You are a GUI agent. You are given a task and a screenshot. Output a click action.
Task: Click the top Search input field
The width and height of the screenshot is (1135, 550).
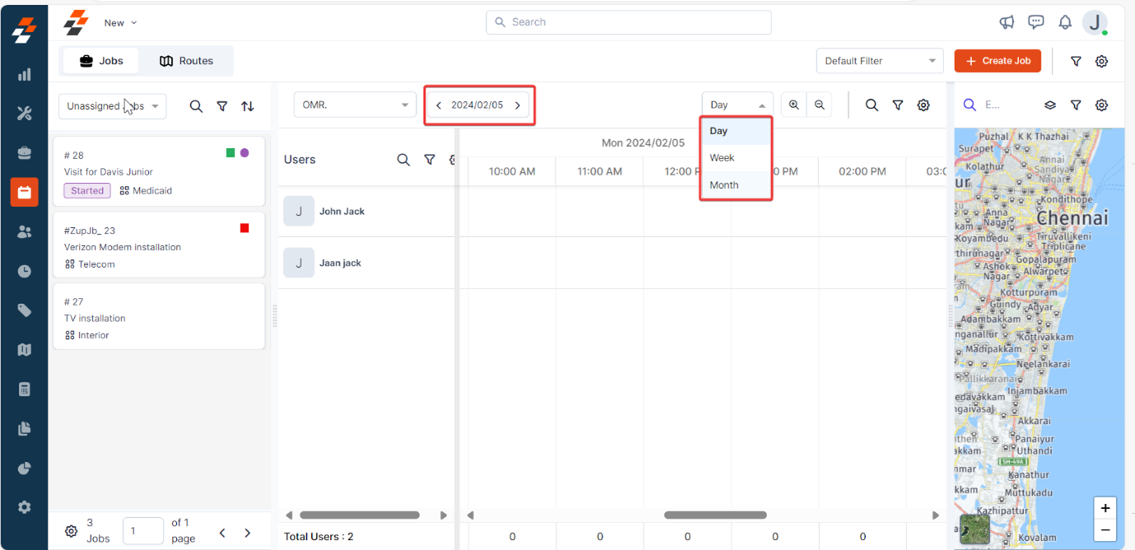pyautogui.click(x=629, y=22)
